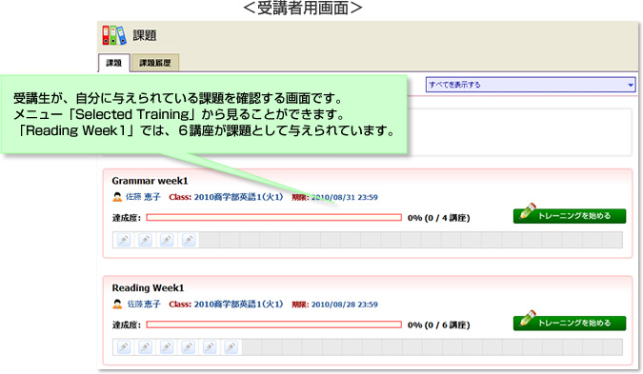Screen dimensions: 643x374
Task: Open second pencil lesson icon in Grammar week1
Action: 145,240
